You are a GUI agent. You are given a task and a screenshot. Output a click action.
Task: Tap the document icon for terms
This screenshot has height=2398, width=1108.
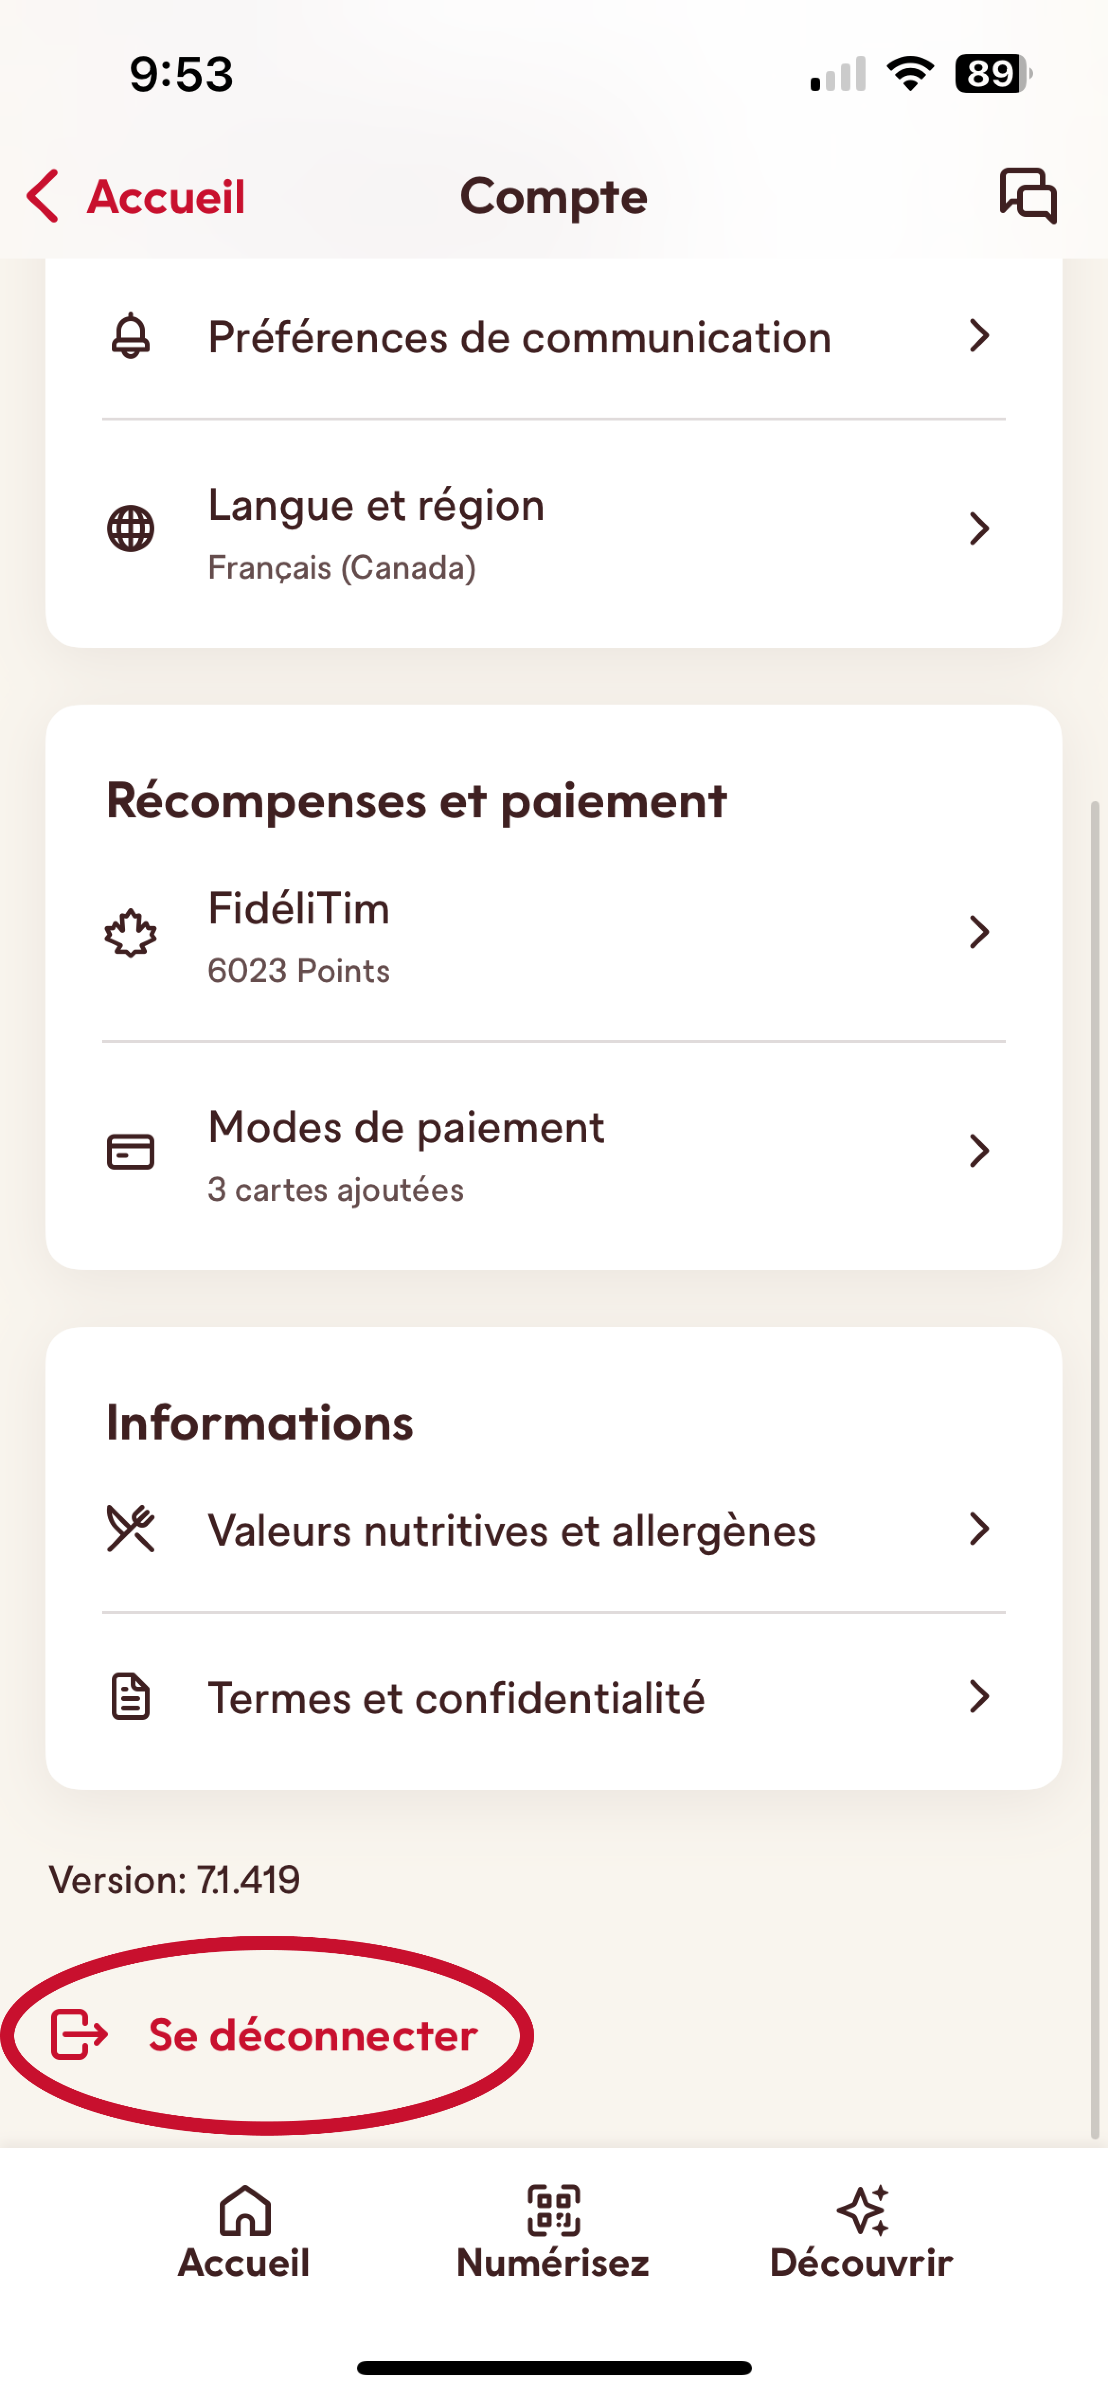click(130, 1696)
